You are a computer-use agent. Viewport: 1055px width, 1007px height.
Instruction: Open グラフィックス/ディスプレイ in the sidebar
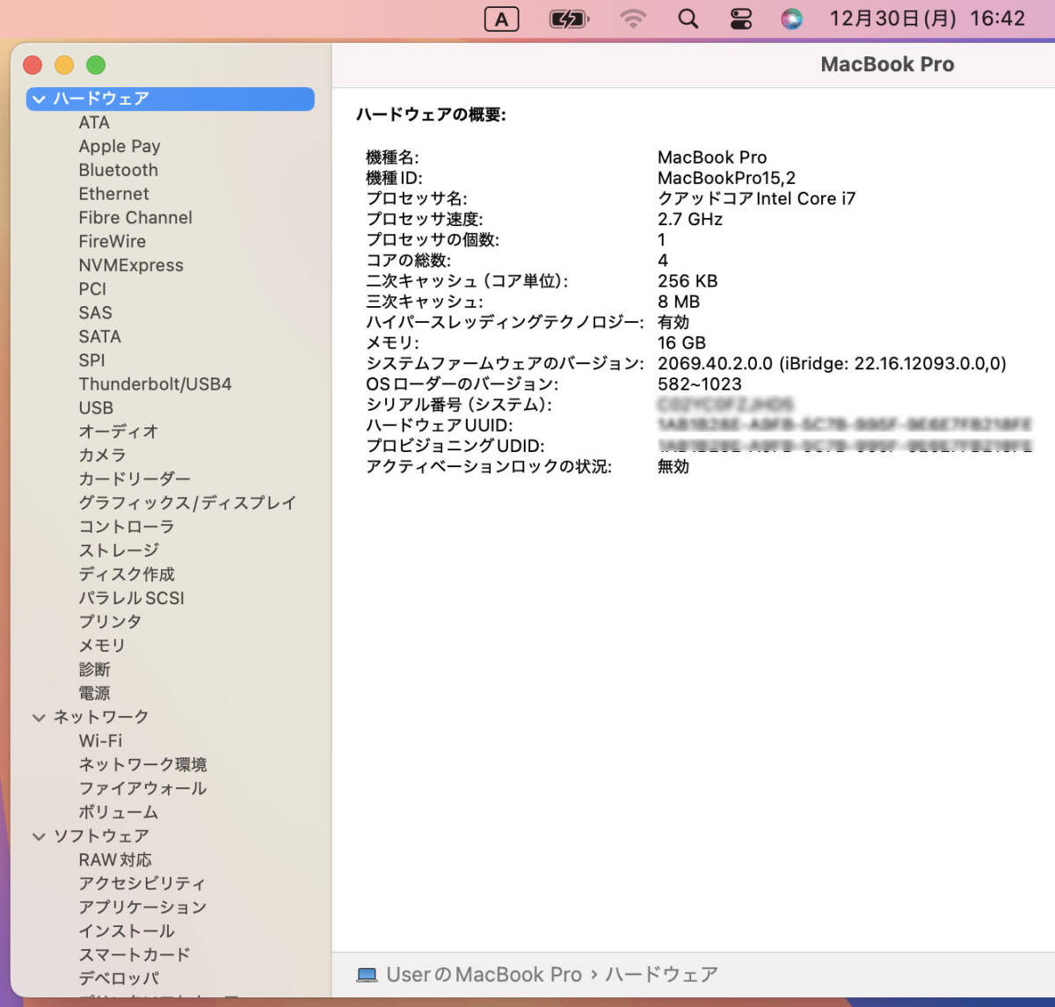click(x=187, y=502)
